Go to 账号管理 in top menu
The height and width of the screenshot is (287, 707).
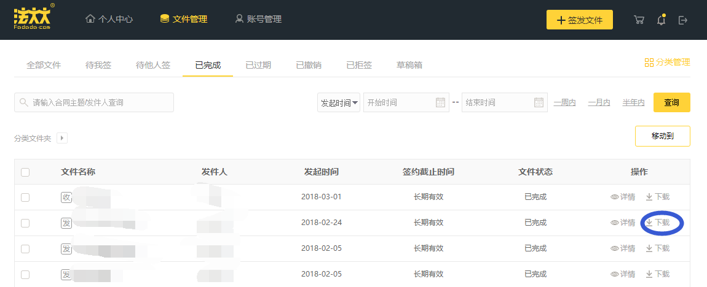258,19
